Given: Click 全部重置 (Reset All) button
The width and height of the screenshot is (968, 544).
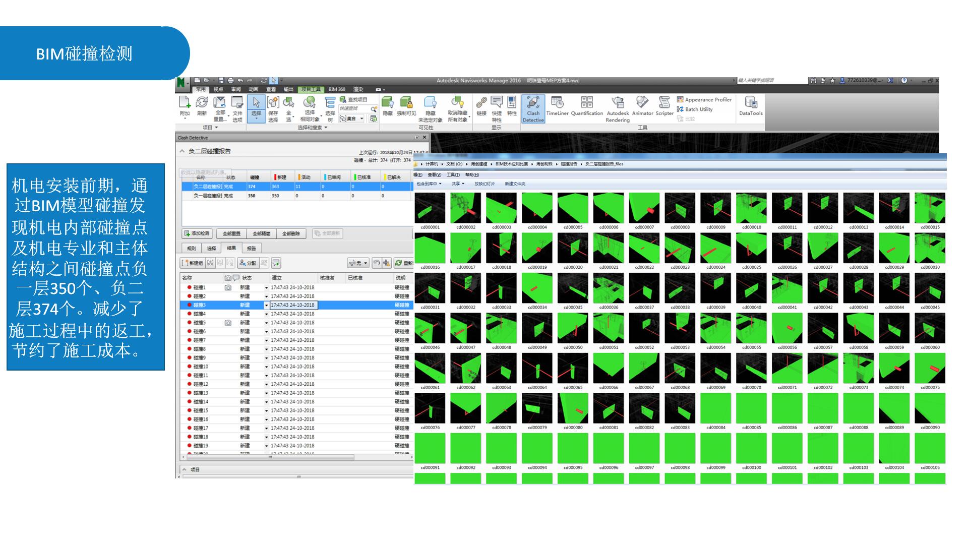Looking at the screenshot, I should tap(231, 233).
